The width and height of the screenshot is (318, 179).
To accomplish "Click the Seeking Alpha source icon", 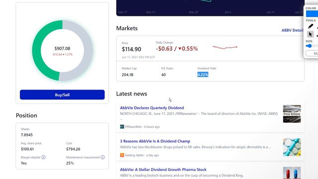I will click(x=122, y=155).
